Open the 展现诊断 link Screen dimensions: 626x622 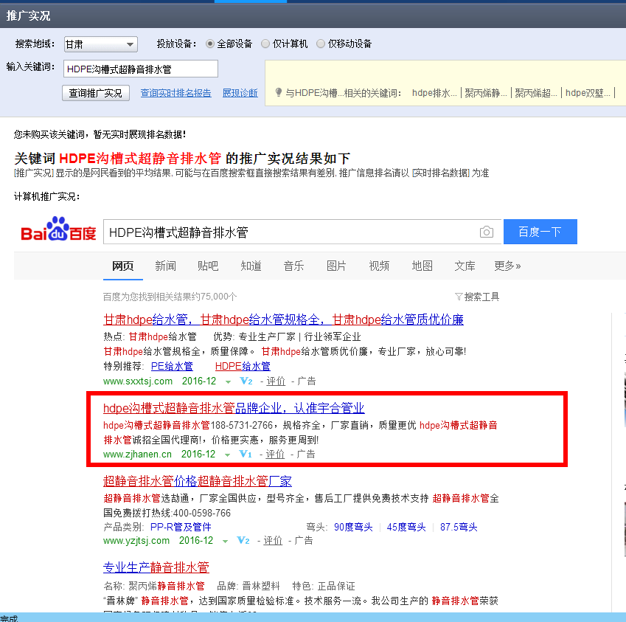coord(240,93)
